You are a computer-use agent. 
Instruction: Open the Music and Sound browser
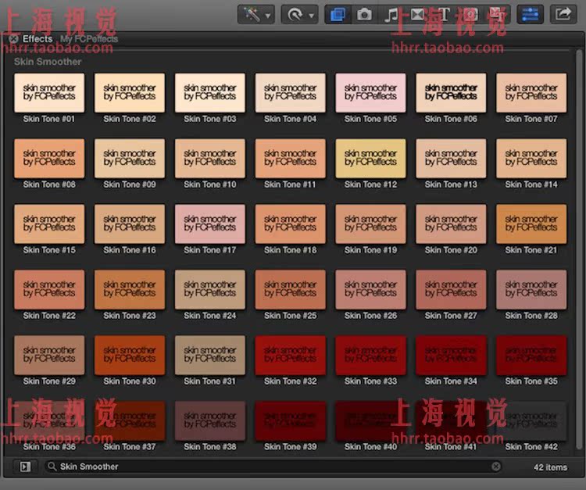click(x=391, y=15)
